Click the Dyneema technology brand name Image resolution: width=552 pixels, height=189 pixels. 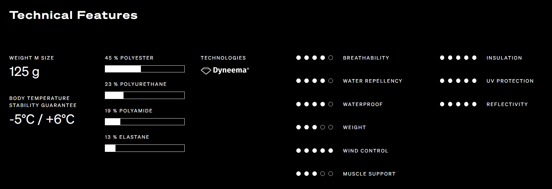[x=231, y=70]
